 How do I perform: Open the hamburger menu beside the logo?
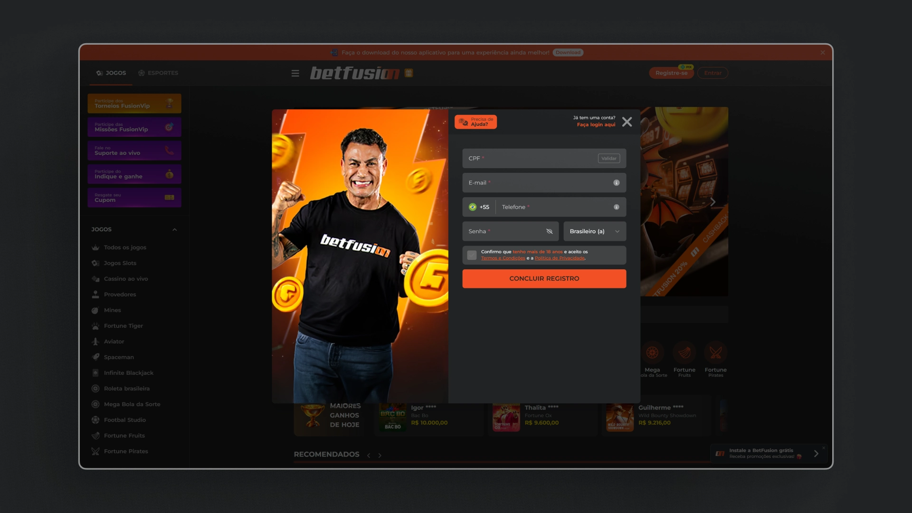295,73
